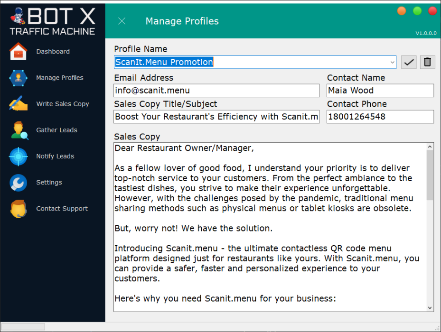Save the profile with the checkmark icon
This screenshot has width=441, height=332.
click(x=408, y=62)
